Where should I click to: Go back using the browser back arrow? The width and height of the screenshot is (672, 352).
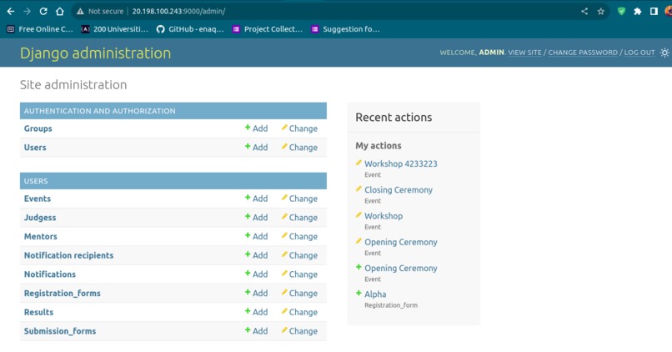click(11, 12)
